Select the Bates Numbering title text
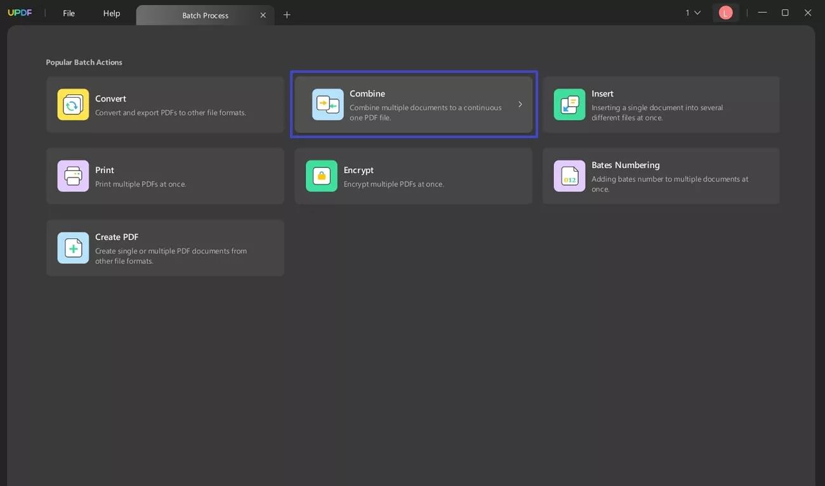 [626, 165]
